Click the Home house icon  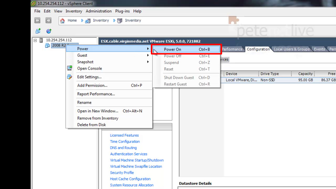(x=62, y=21)
